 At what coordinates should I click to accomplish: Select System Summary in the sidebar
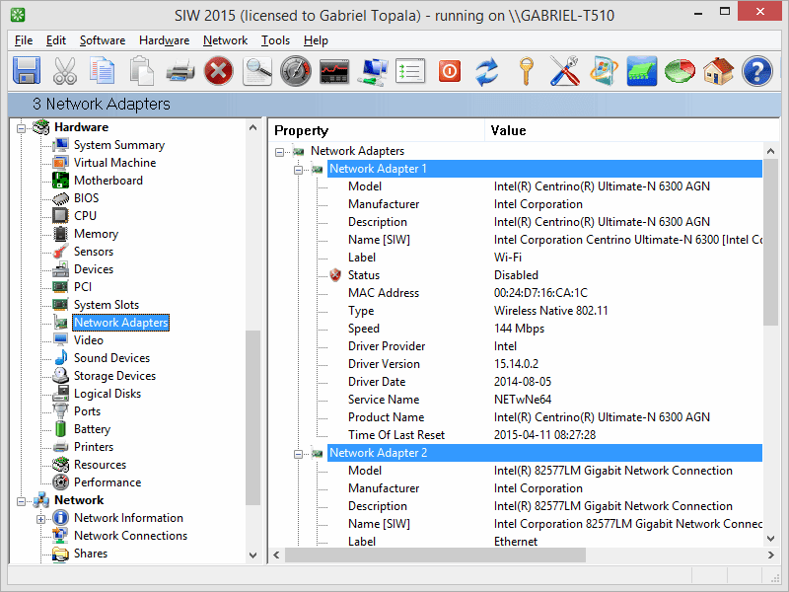click(111, 144)
